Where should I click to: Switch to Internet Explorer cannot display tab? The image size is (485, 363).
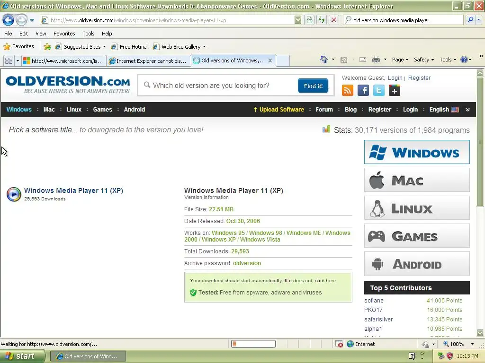pos(149,61)
